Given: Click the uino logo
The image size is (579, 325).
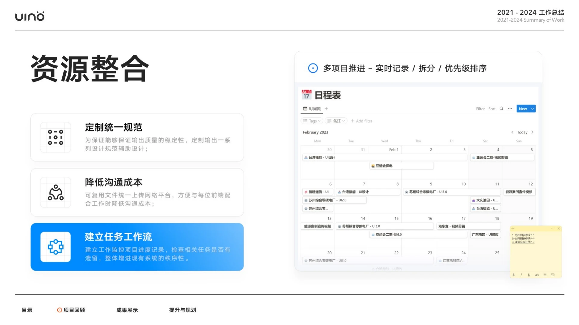Looking at the screenshot, I should (30, 16).
